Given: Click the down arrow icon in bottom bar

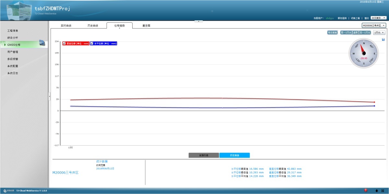Looking at the screenshot, I should coord(376,190).
